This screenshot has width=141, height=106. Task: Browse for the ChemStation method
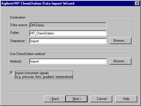click(x=120, y=61)
